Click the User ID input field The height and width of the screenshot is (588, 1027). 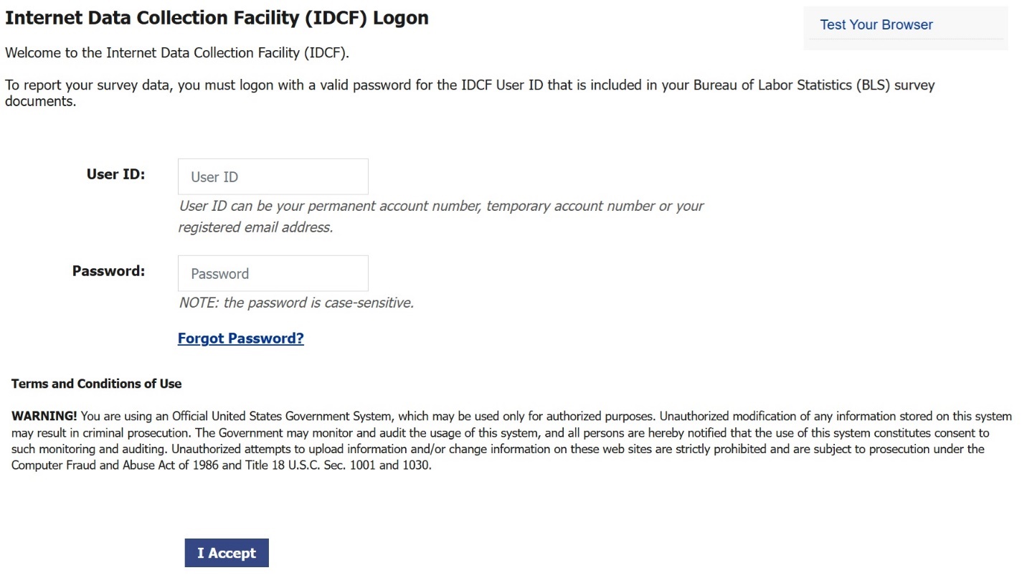(x=273, y=177)
